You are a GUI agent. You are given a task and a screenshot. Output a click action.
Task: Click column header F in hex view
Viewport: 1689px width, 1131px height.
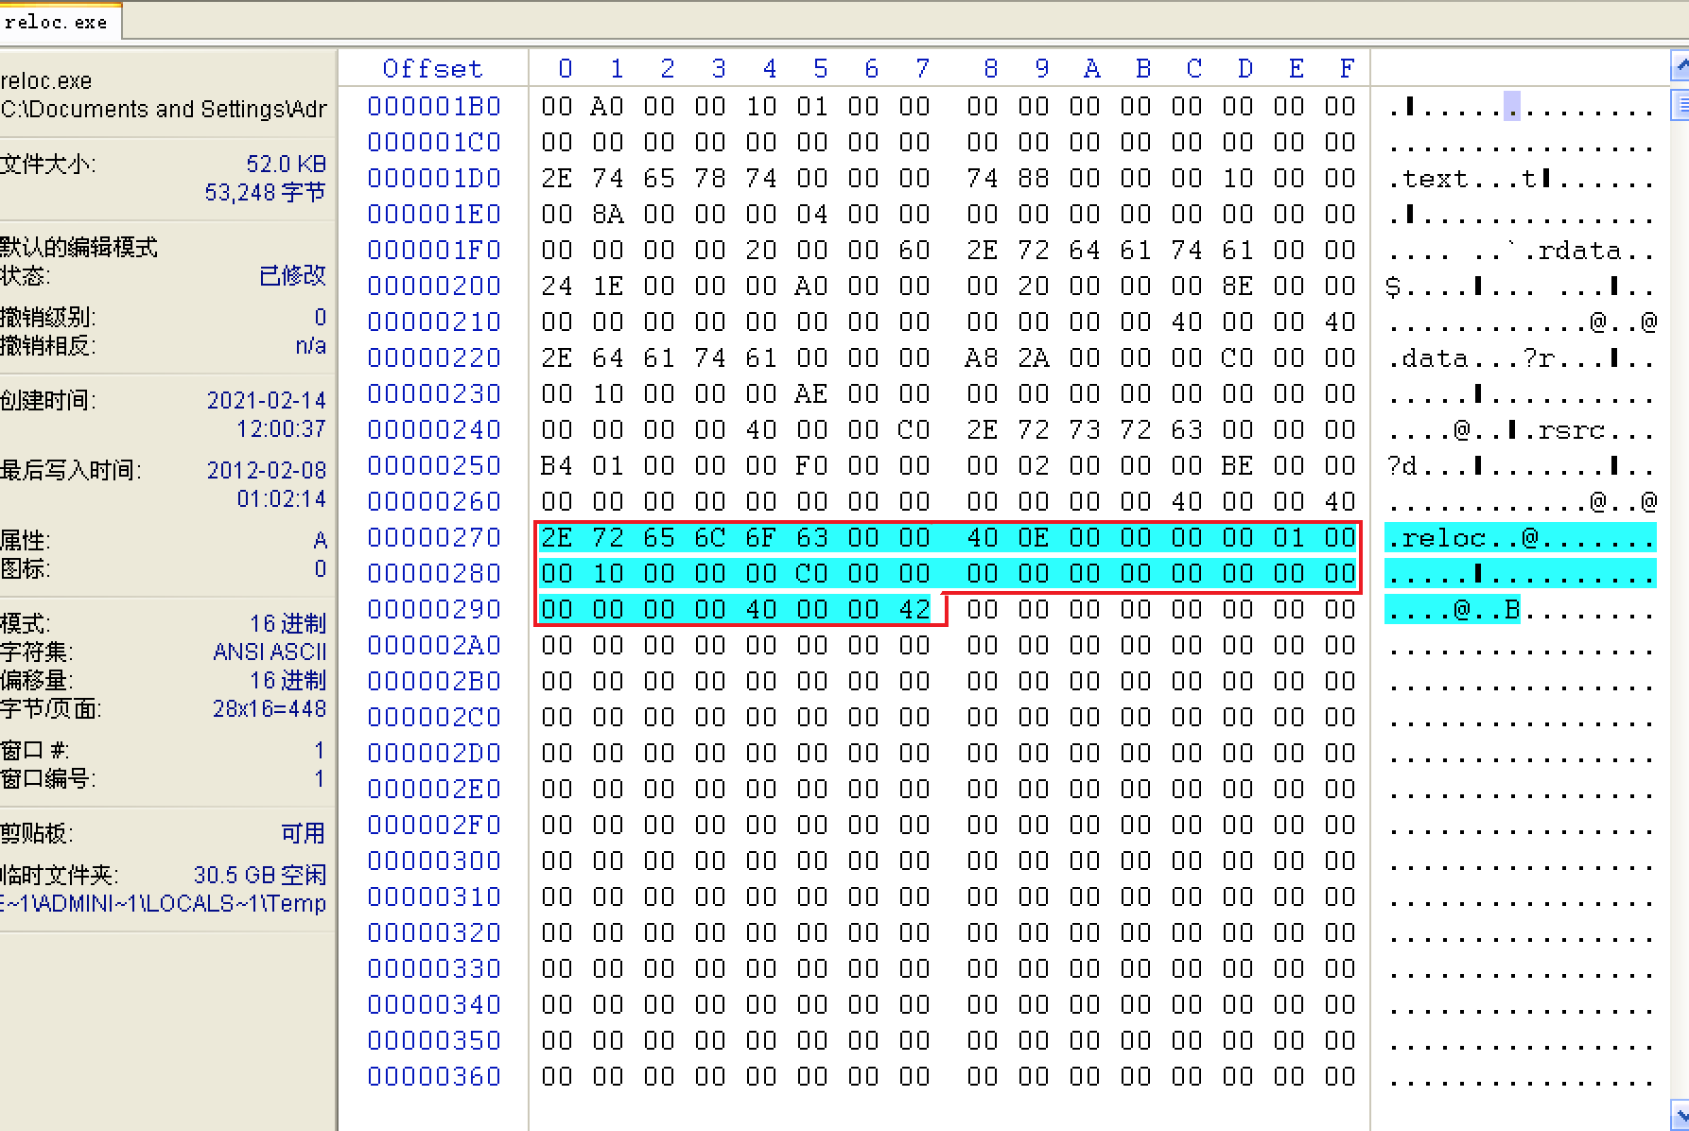[x=1347, y=69]
